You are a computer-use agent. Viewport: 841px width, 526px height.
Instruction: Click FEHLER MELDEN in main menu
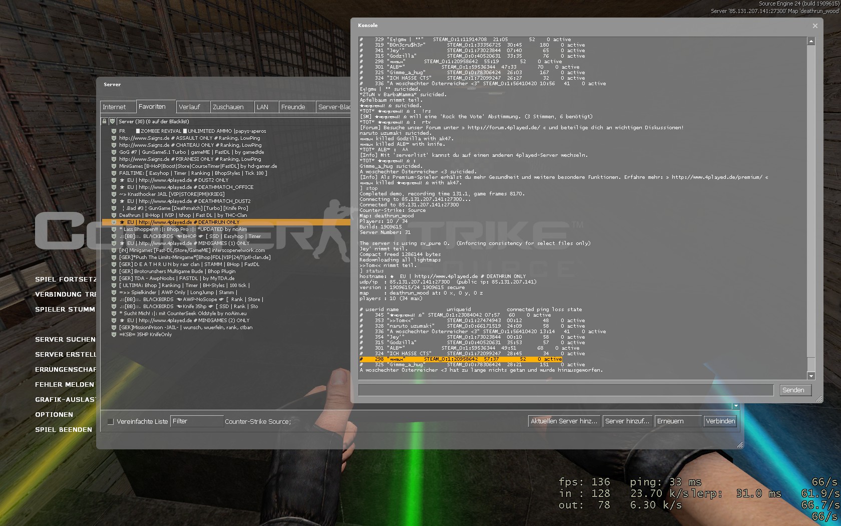point(65,384)
